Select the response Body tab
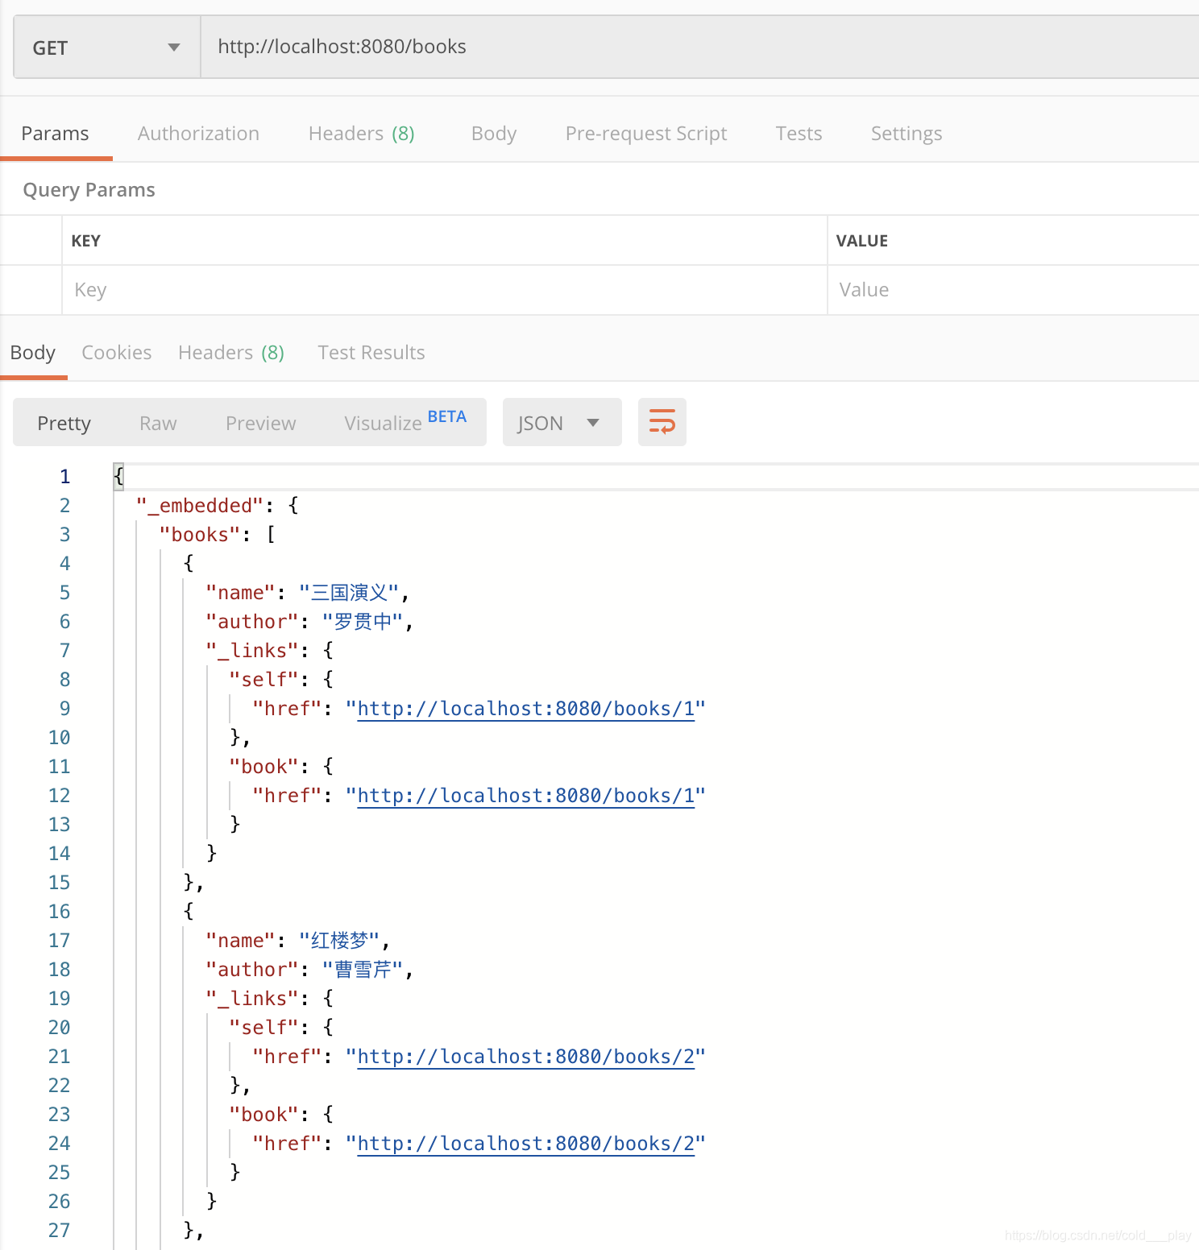Viewport: 1199px width, 1250px height. click(33, 353)
